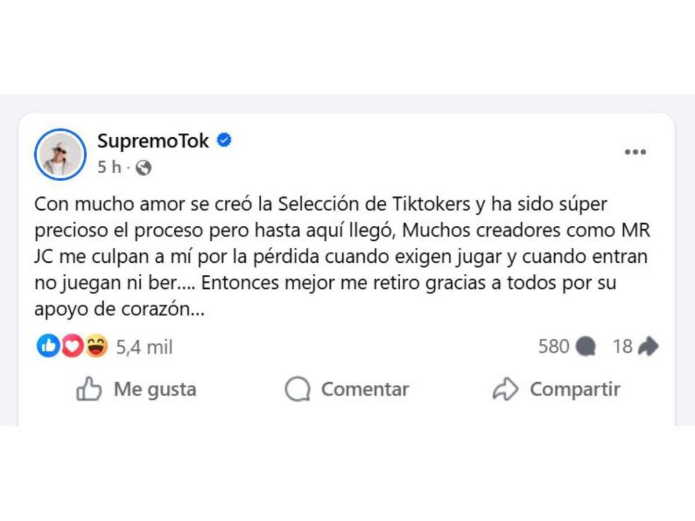
Task: View the 5,4 mil reactions count
Action: tap(145, 346)
